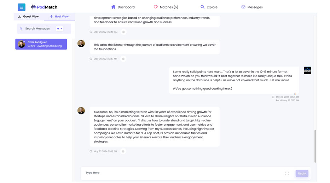Click the PodMatch logo
Viewport: 330px width, 183px height.
[x=44, y=7]
